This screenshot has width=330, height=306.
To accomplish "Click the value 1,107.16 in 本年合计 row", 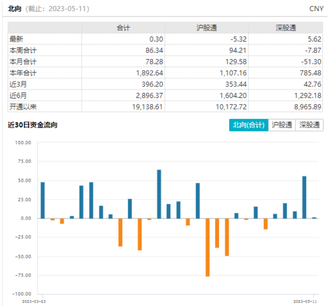I will point(233,73).
